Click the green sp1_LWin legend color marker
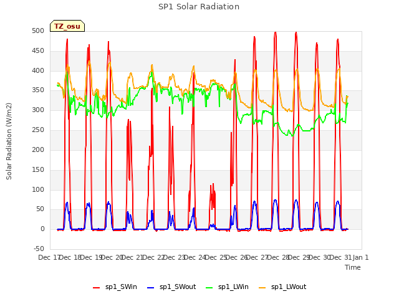The image size is (399, 299). pyautogui.click(x=209, y=288)
